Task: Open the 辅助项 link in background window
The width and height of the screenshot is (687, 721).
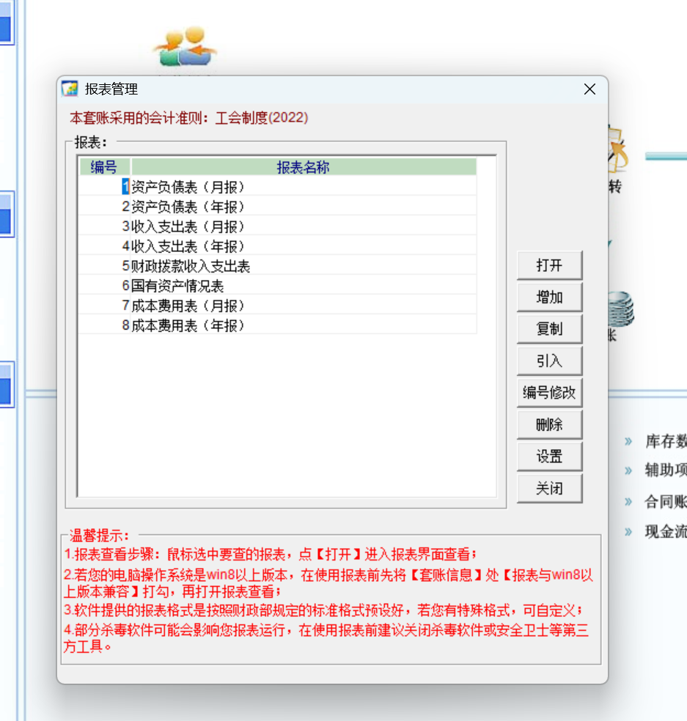Action: [666, 470]
